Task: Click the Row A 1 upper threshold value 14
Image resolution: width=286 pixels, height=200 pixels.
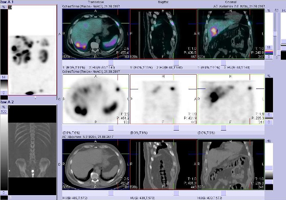Action: (3, 76)
